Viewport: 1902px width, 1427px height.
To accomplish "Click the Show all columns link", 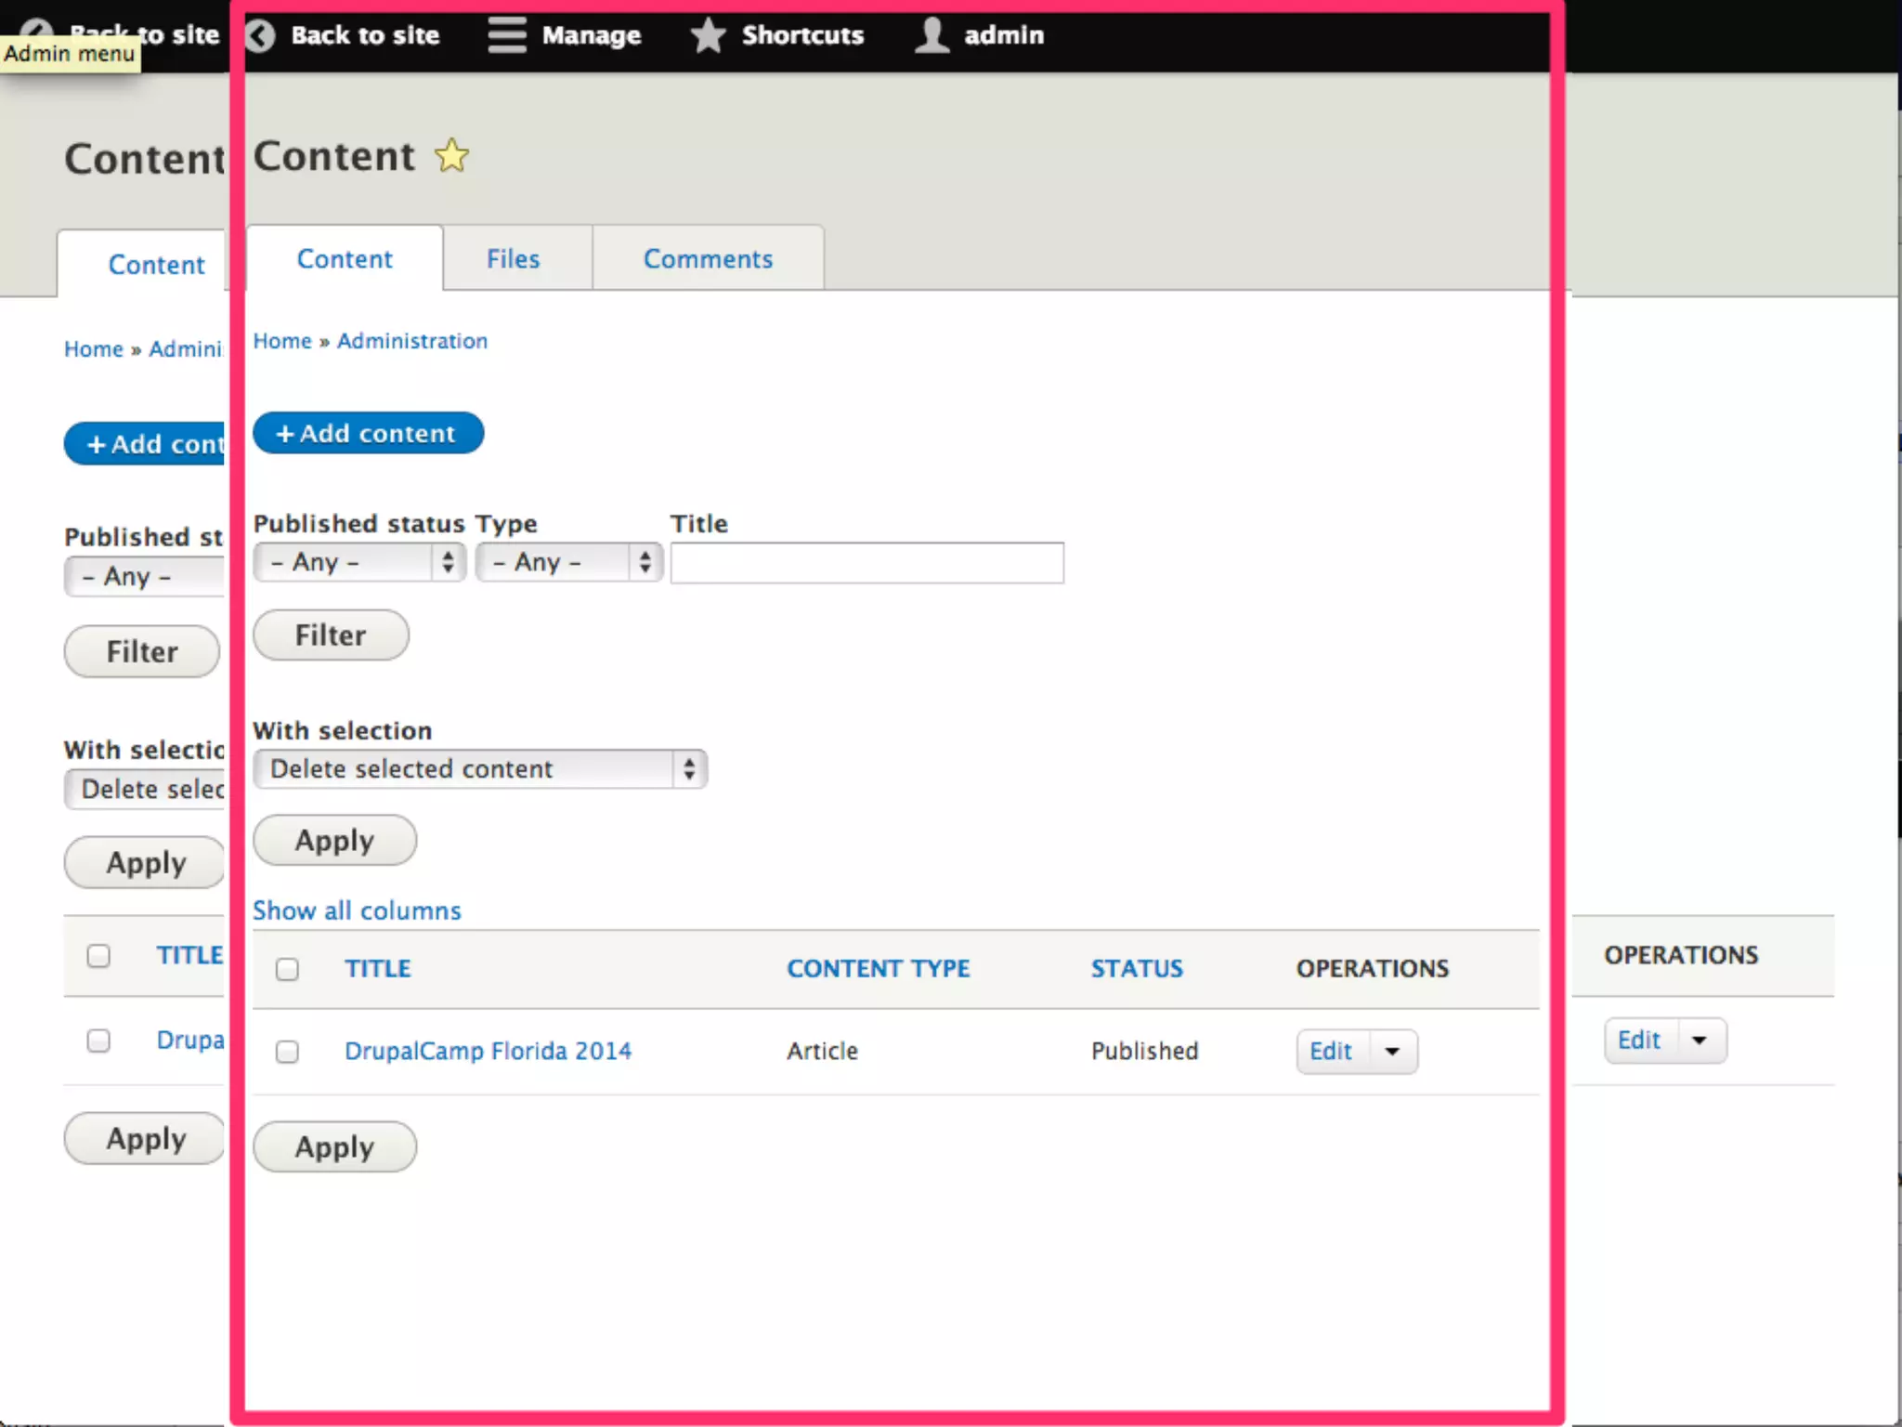I will click(x=357, y=910).
